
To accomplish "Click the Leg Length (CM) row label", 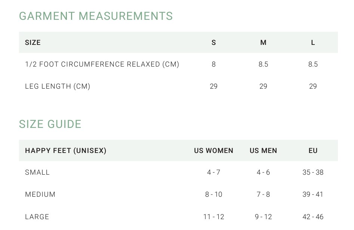I will [x=58, y=86].
